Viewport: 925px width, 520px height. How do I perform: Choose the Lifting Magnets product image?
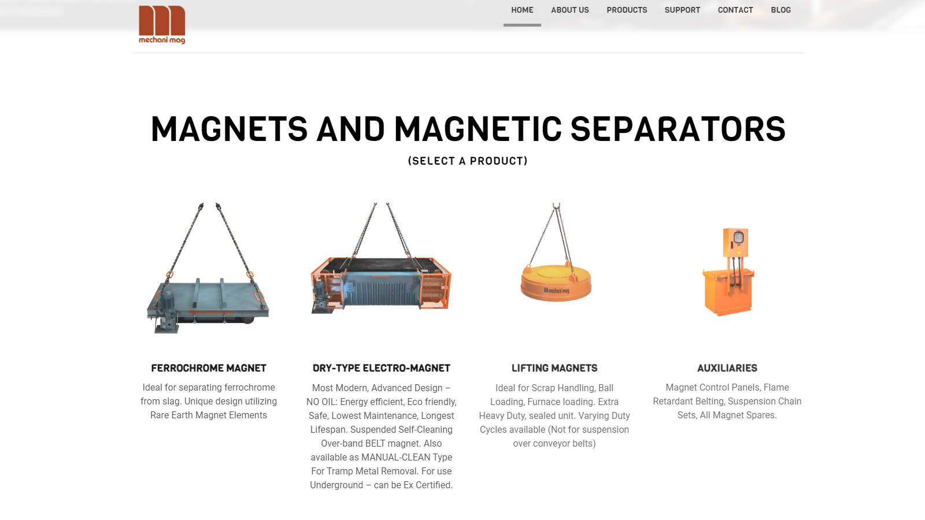(x=555, y=252)
